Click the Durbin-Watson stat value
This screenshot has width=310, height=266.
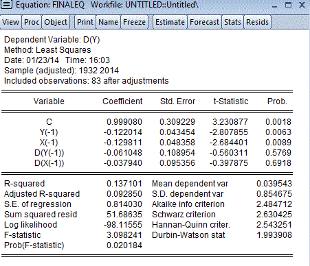274,235
